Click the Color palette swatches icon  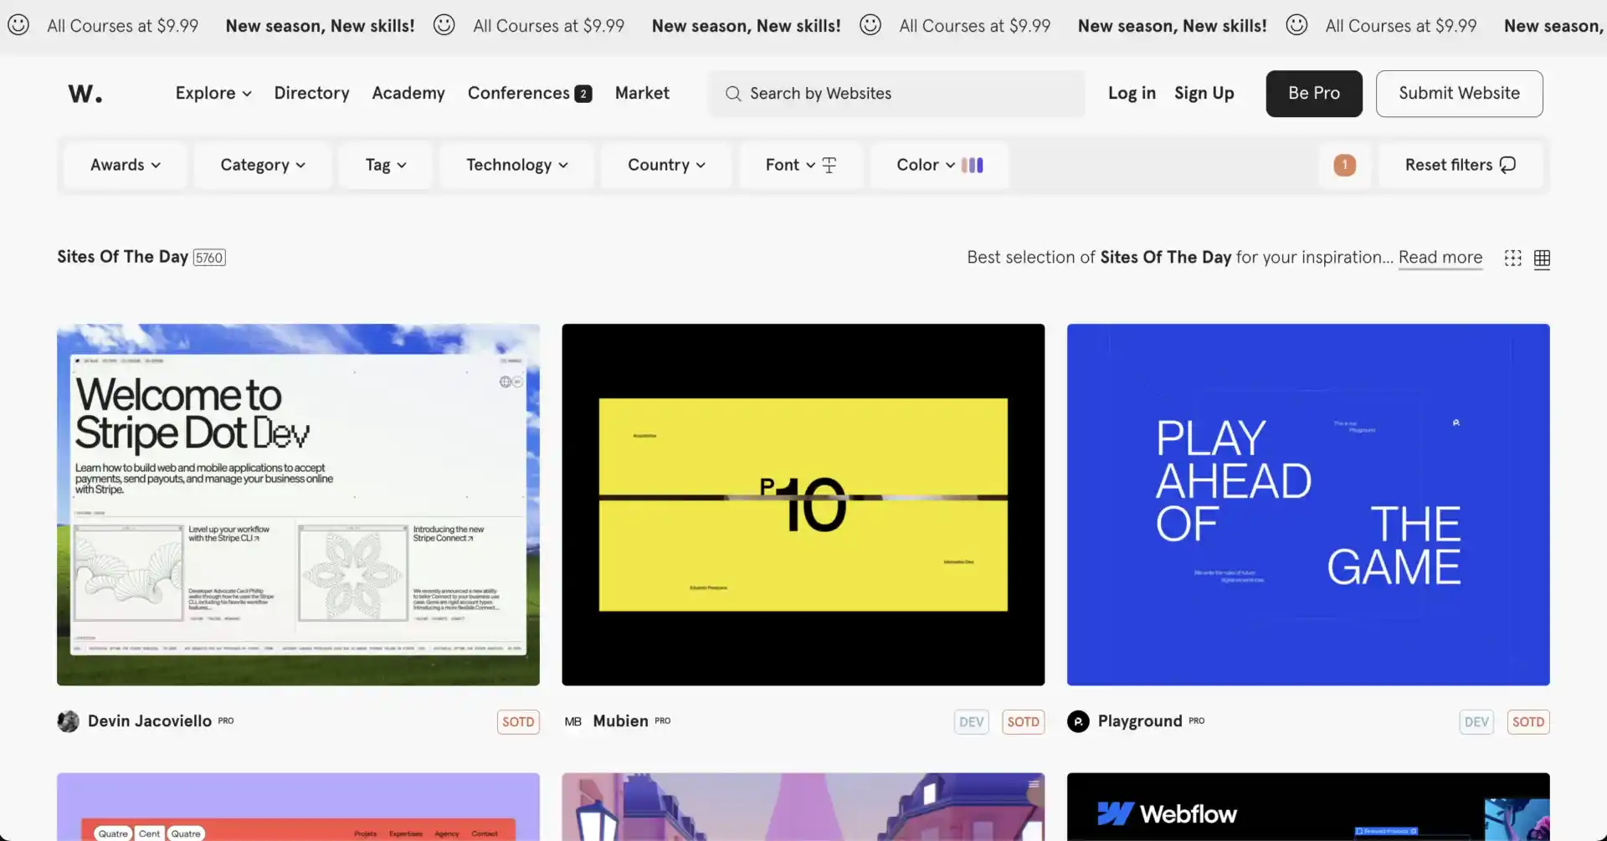click(973, 166)
